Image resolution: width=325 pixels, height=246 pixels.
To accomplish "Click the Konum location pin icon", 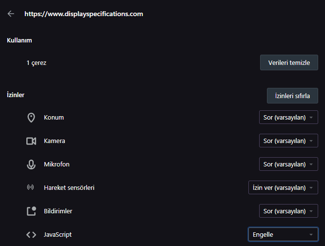I will click(31, 118).
